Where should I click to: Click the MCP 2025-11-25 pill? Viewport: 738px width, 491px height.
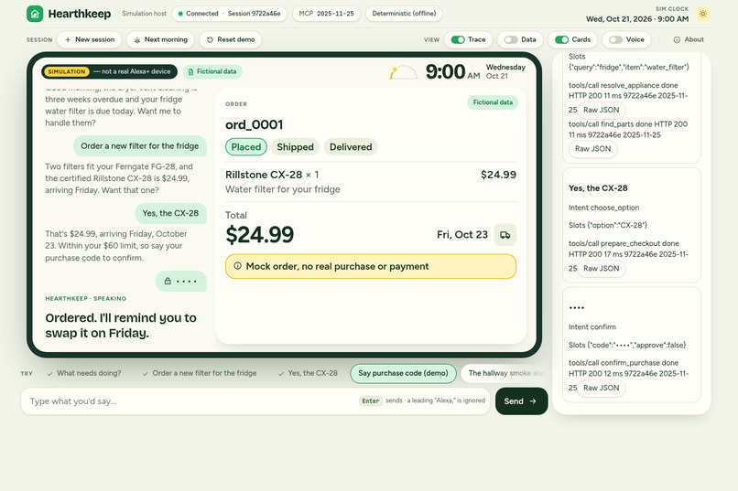pyautogui.click(x=326, y=14)
